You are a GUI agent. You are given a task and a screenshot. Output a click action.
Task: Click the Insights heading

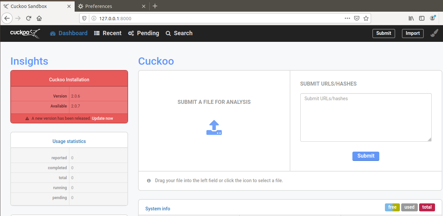(29, 61)
